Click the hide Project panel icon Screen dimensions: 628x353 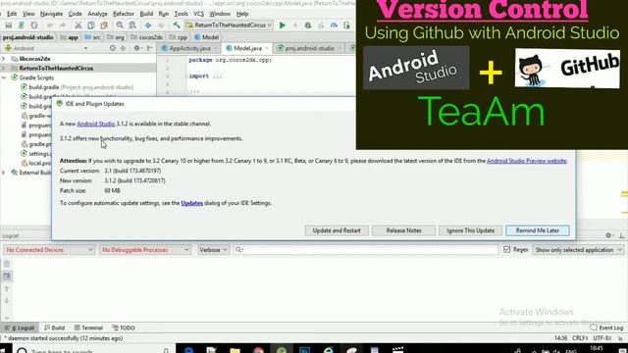click(x=149, y=48)
